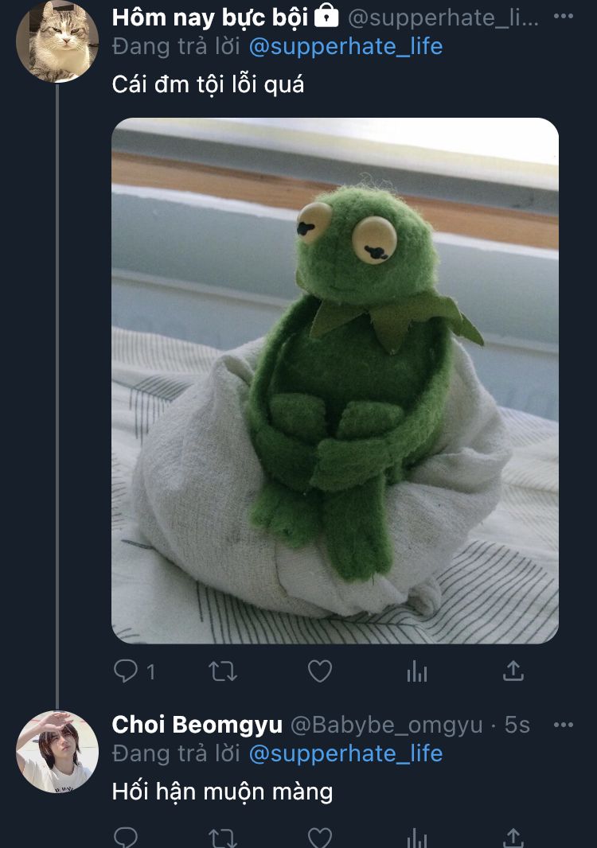Open @supperhate_life mention in first tweet

pos(345,47)
